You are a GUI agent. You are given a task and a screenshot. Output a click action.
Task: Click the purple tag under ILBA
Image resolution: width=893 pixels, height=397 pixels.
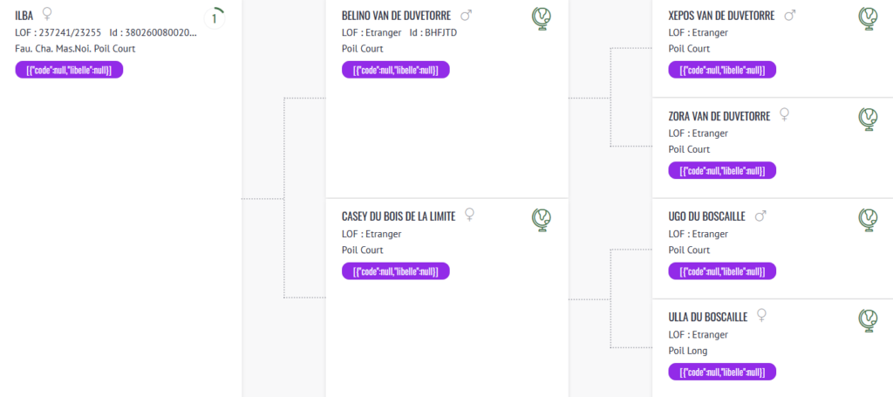[x=69, y=70]
